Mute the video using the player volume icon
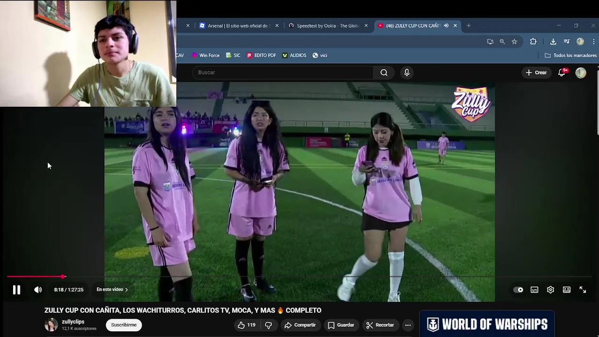The height and width of the screenshot is (337, 599). [38, 290]
